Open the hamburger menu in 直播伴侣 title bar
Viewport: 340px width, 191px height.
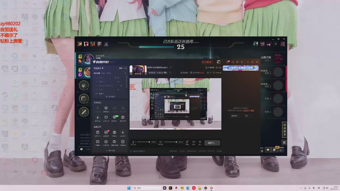coord(242,62)
